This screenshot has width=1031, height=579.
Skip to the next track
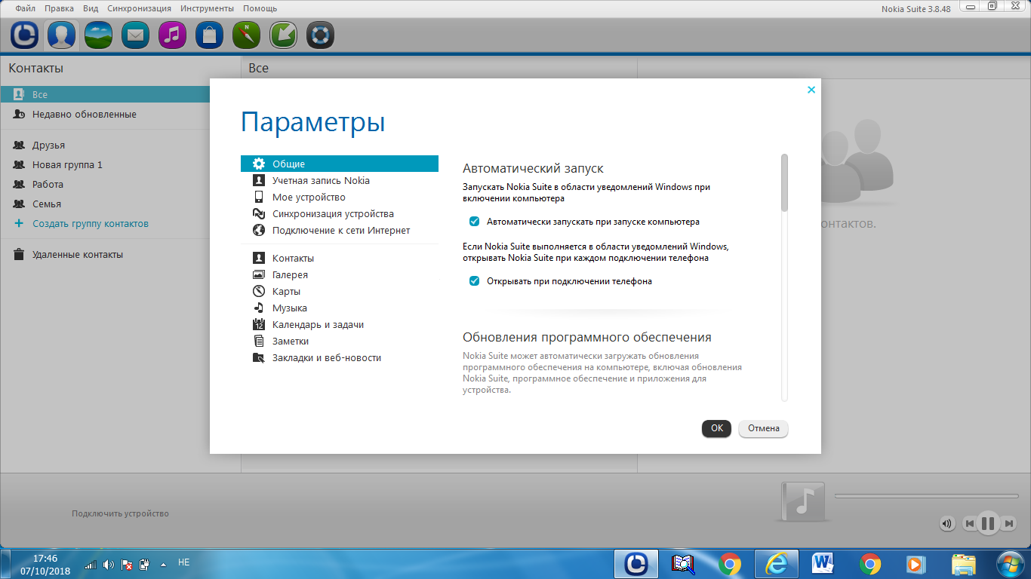pyautogui.click(x=1008, y=523)
